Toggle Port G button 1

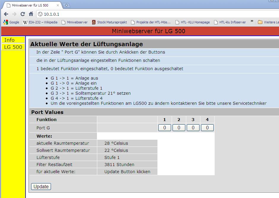tap(165, 128)
